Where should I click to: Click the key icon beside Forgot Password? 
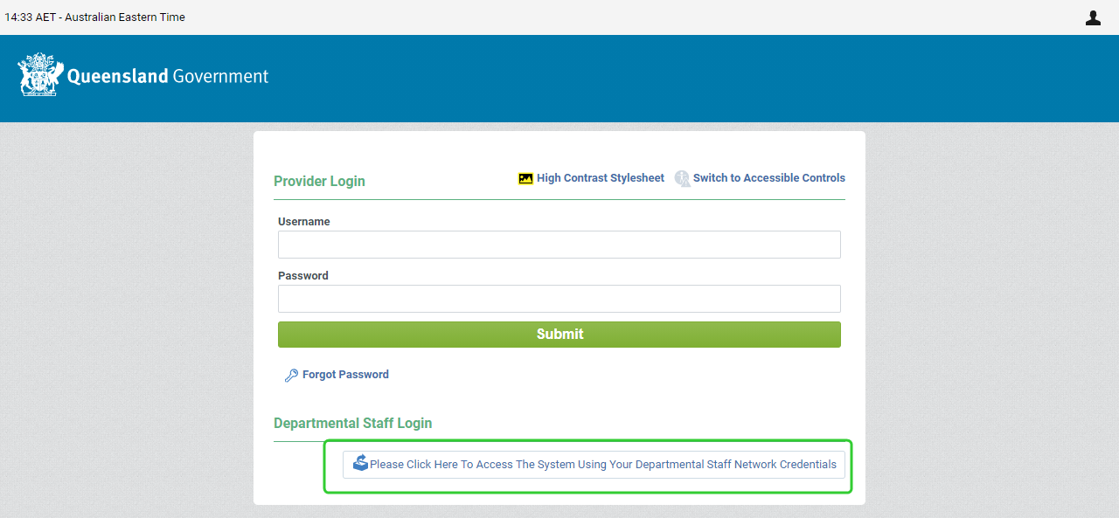[291, 376]
